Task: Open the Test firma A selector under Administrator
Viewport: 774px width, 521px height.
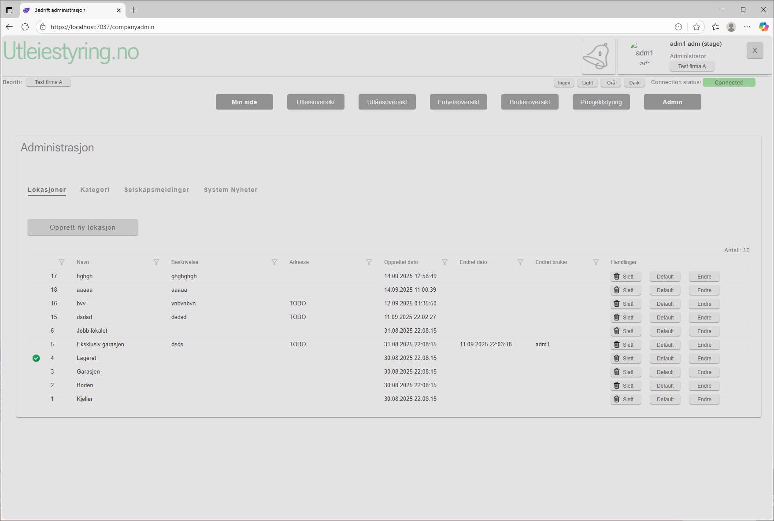Action: point(692,66)
